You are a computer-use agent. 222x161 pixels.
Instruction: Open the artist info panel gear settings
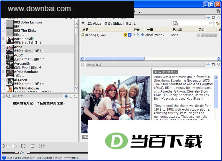(x=82, y=65)
